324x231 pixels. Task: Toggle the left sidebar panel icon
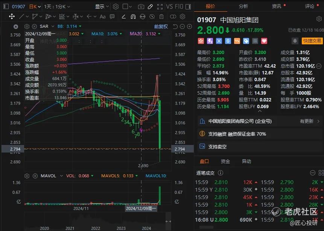point(6,7)
